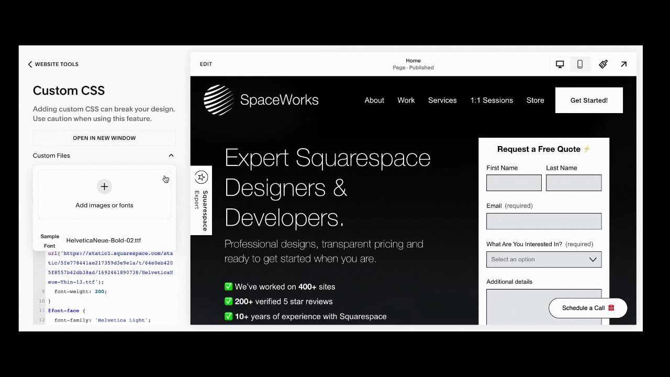
Task: Click the 400+ sites checklist line
Action: tap(280, 287)
